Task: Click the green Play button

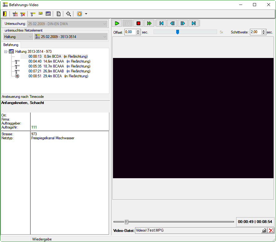Action: pyautogui.click(x=117, y=23)
